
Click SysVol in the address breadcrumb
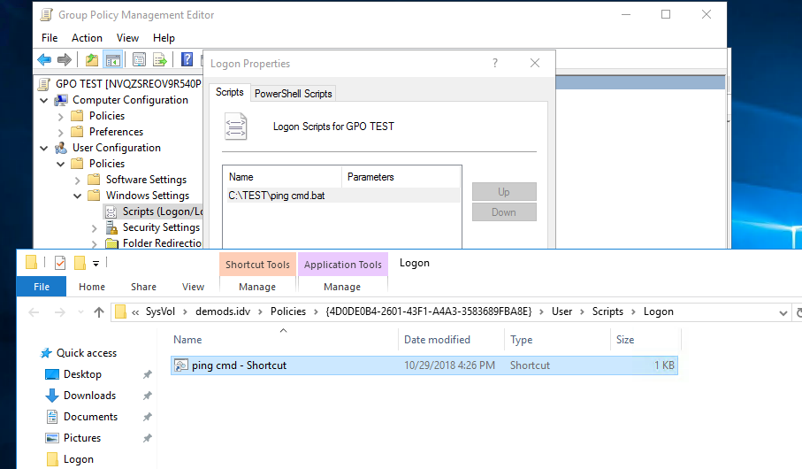160,311
